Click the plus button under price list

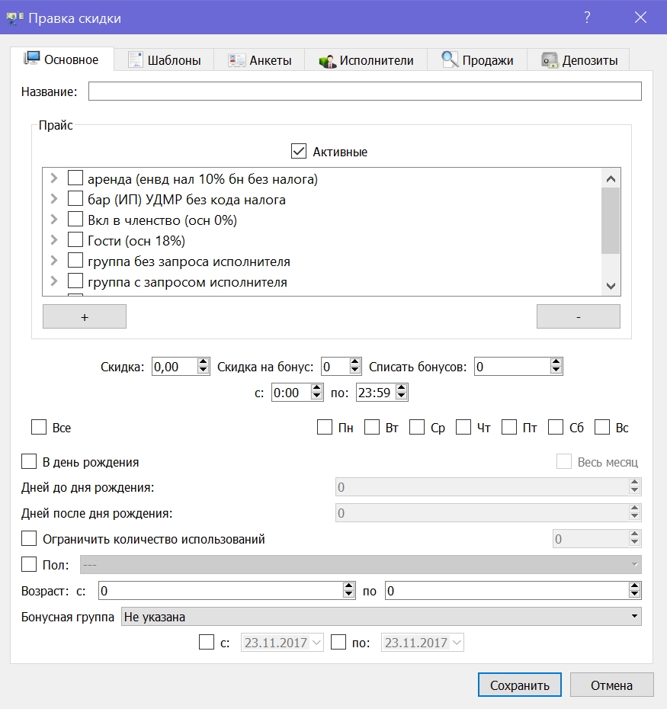coord(85,316)
